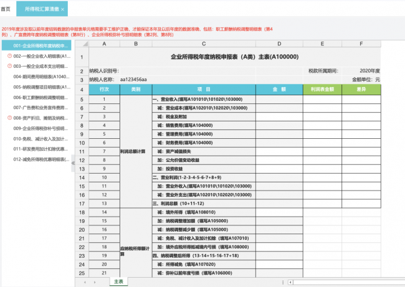
Task: Collapse the left form list panel
Action: coord(74,163)
